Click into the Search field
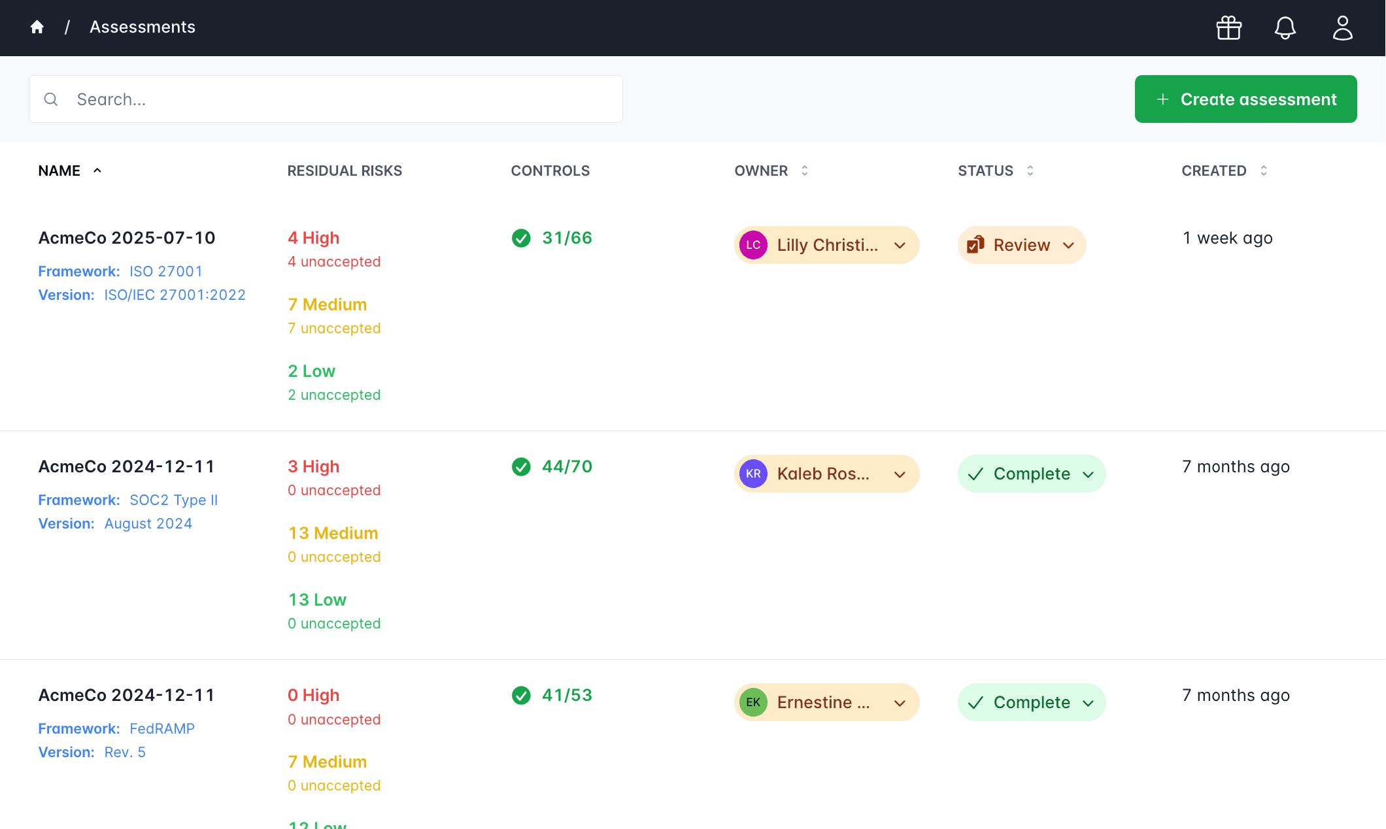The height and width of the screenshot is (829, 1386). pyautogui.click(x=340, y=99)
